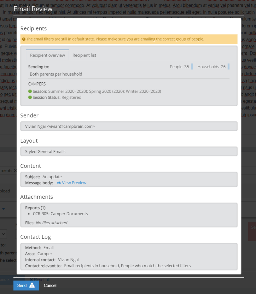Screen dimensions: 256x294
Task: Click the X icon beside Reset all
Action: pos(31,280)
